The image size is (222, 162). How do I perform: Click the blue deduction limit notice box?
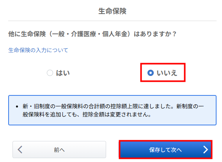[x=112, y=110]
